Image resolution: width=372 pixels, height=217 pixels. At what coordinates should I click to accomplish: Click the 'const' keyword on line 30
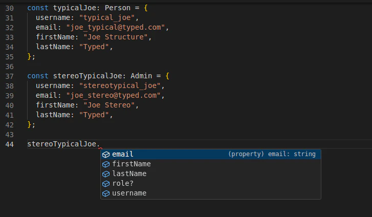(38, 8)
